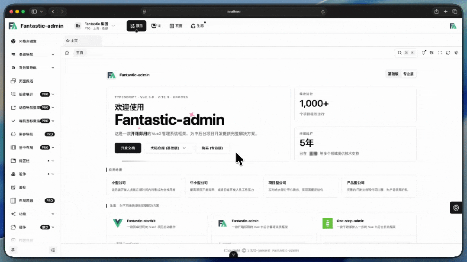This screenshot has width=467, height=262.
Task: Click the search magnifier icon in toolbar
Action: tap(399, 53)
